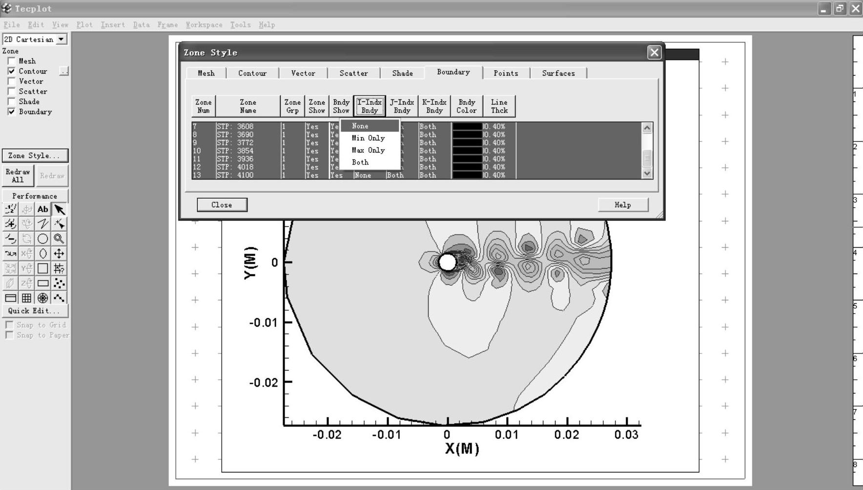
Task: Open the Data menu
Action: [141, 24]
